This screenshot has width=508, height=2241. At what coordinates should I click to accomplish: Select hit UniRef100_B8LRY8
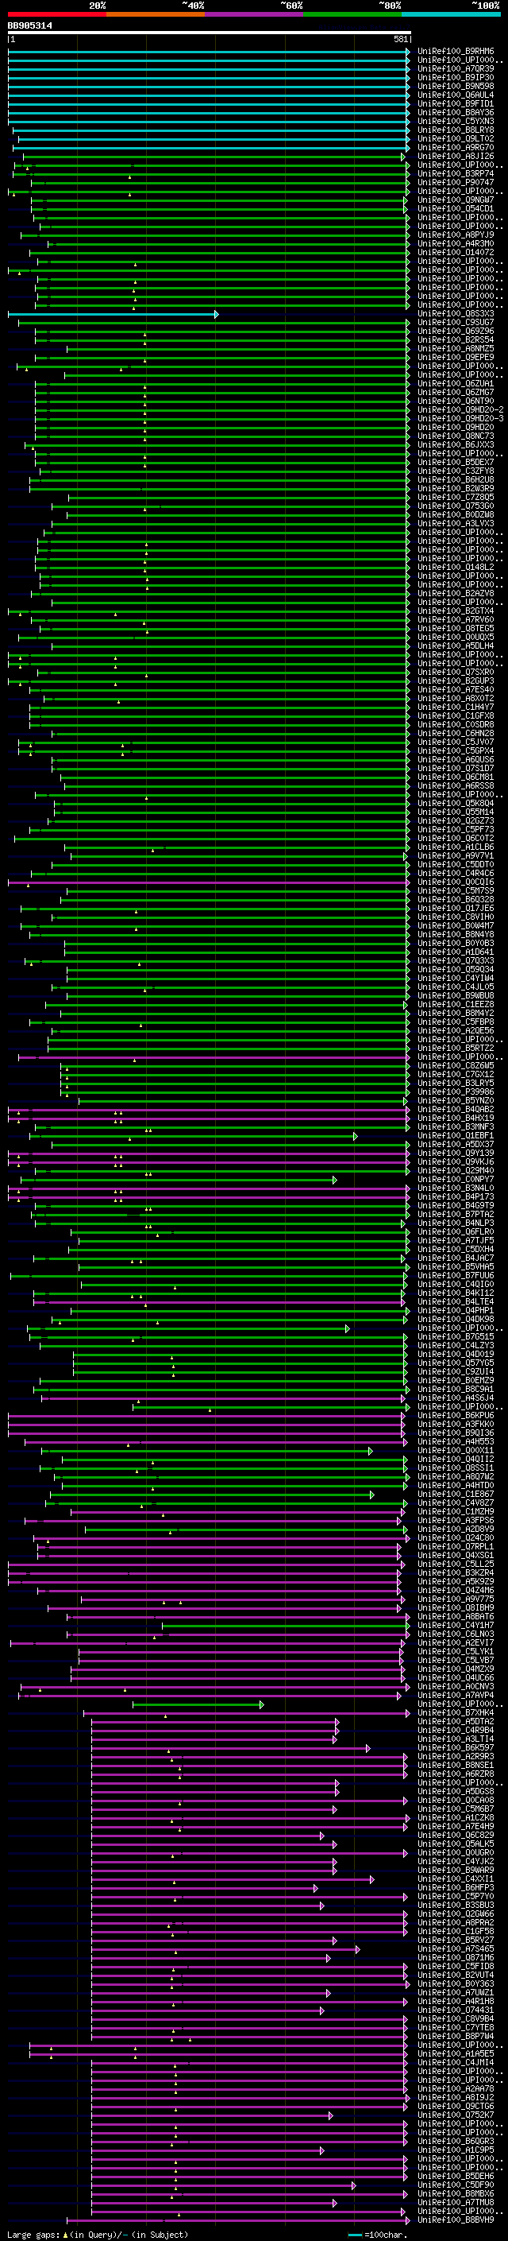pyautogui.click(x=456, y=130)
